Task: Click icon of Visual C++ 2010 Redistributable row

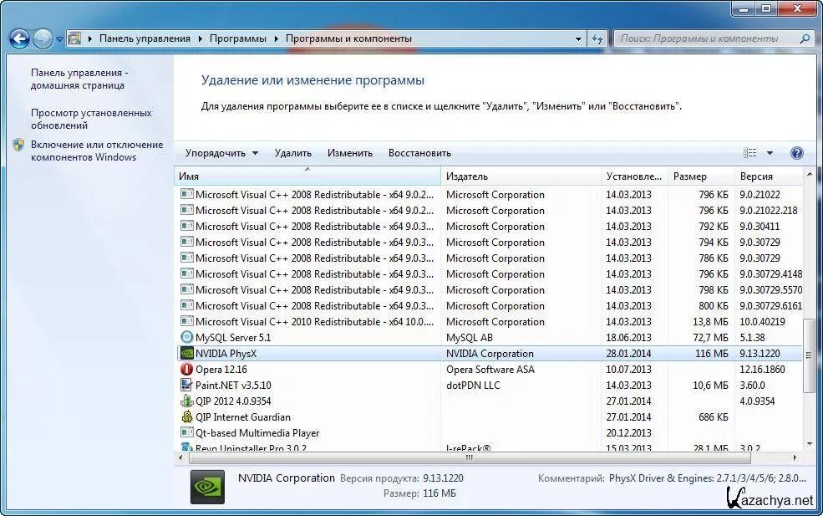Action: [186, 321]
